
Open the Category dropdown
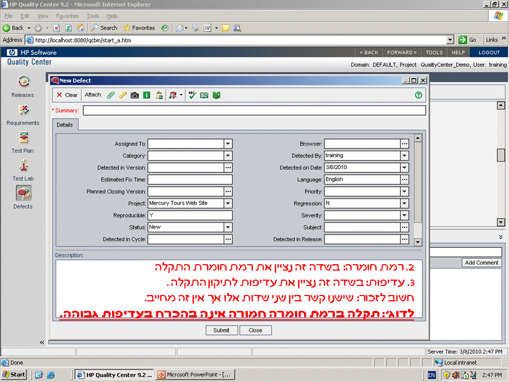tap(228, 155)
